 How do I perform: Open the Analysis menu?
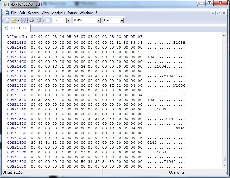coord(58,13)
